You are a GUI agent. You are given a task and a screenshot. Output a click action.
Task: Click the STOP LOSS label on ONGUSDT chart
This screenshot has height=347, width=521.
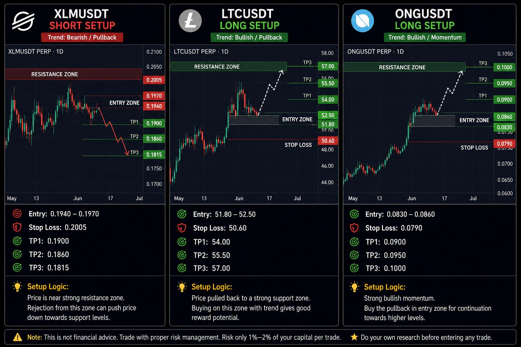474,148
